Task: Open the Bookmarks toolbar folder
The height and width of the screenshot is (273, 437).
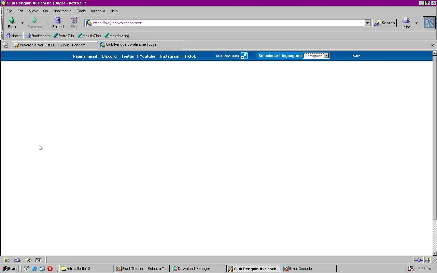Action: coord(38,35)
